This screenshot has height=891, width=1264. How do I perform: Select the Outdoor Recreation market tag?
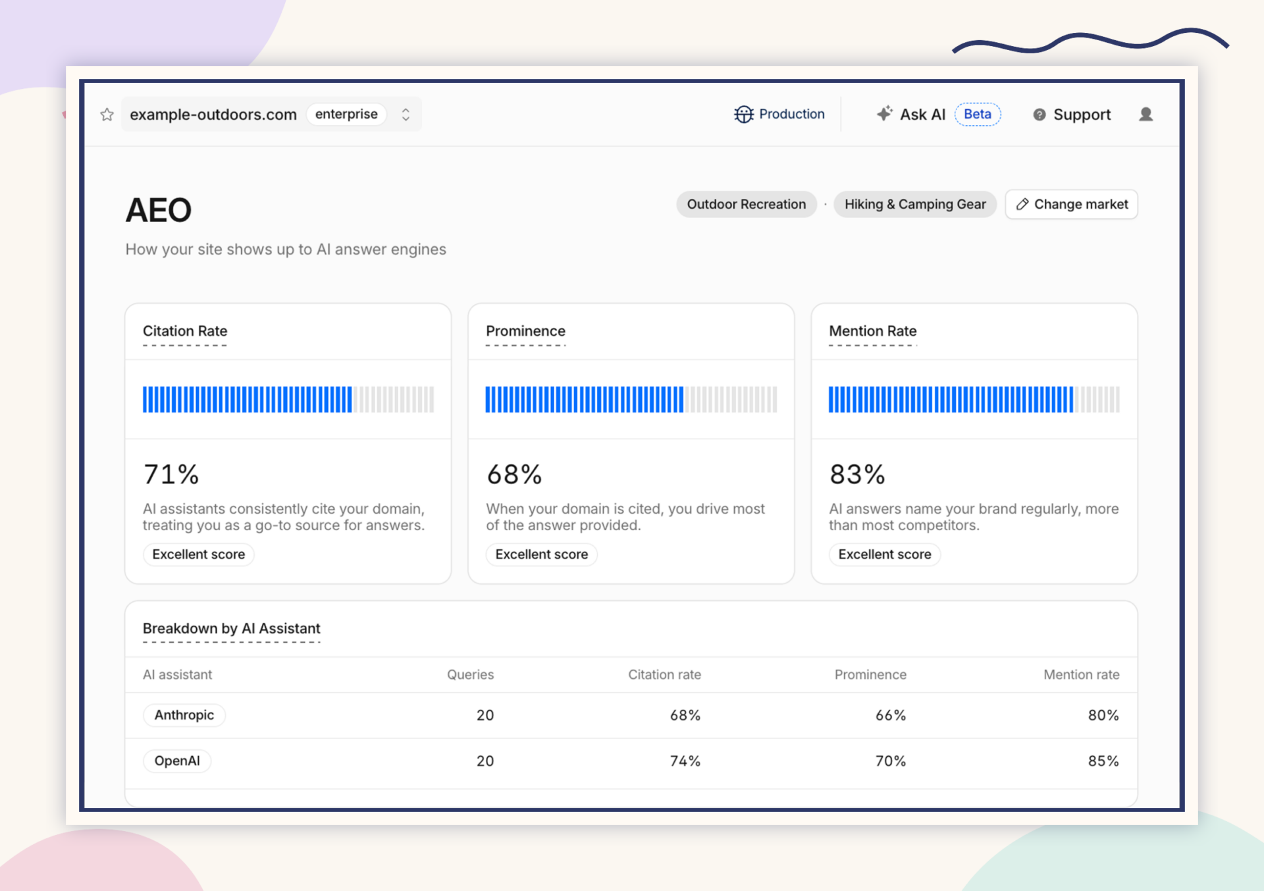pyautogui.click(x=746, y=204)
